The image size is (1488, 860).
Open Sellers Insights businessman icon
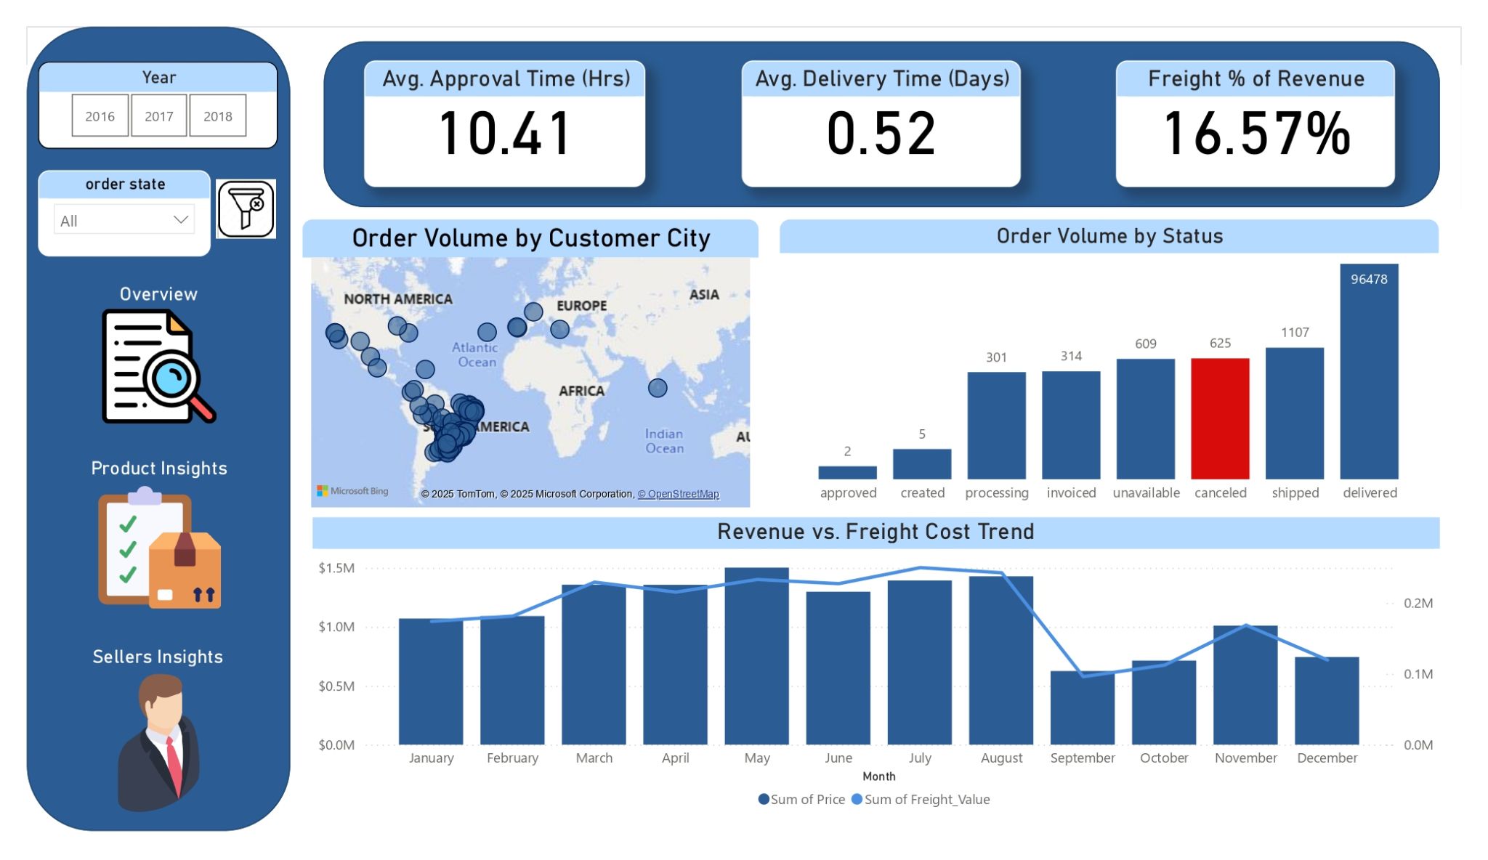[159, 742]
